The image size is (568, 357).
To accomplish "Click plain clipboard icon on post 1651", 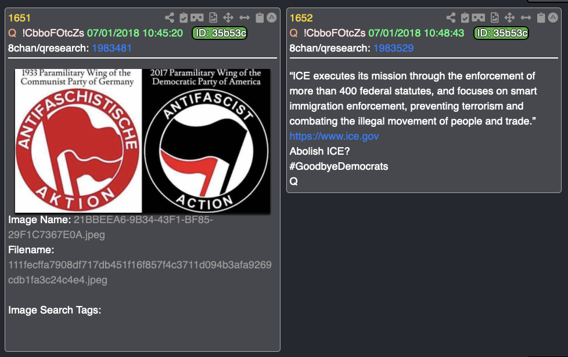I will [260, 18].
